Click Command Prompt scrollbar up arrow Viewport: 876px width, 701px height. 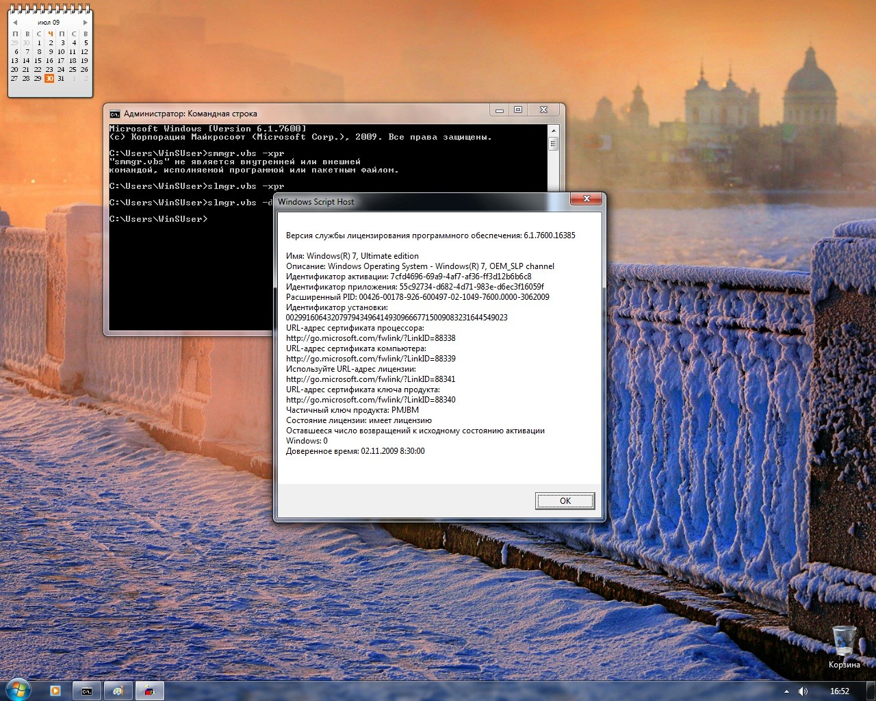[553, 129]
